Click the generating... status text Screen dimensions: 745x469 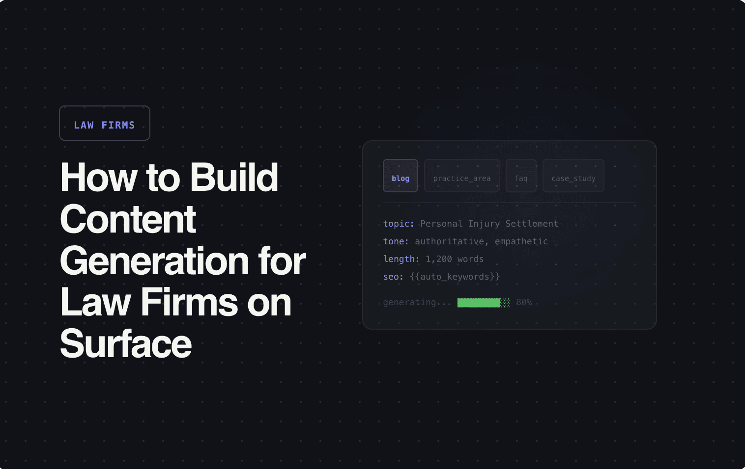coord(417,302)
